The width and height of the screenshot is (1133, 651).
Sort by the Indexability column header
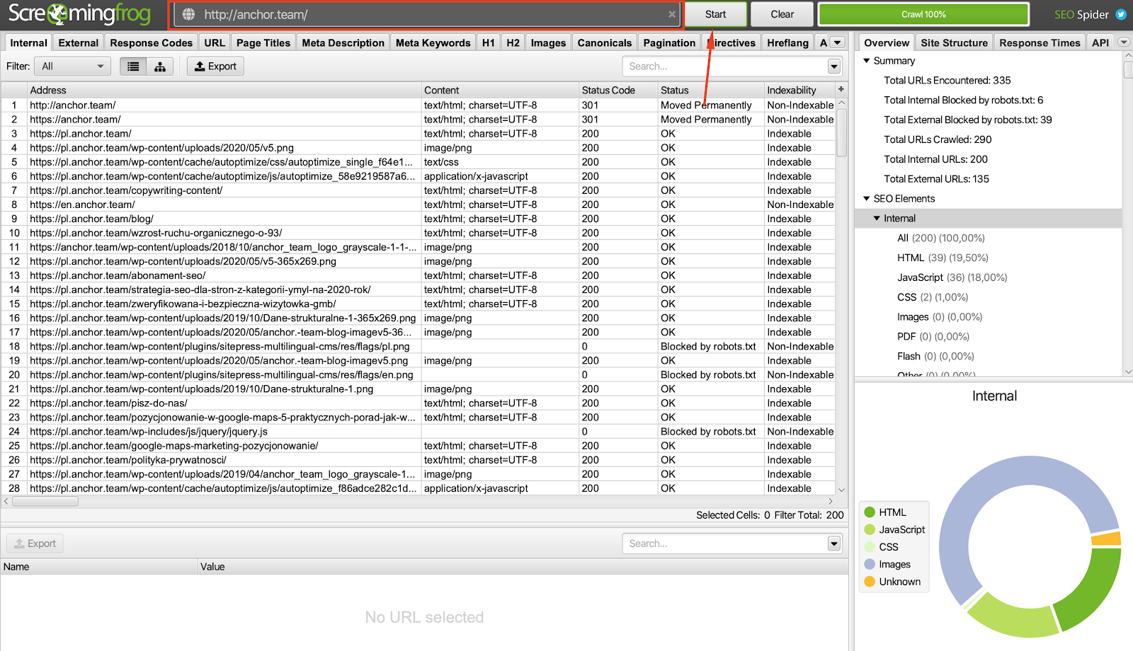799,90
